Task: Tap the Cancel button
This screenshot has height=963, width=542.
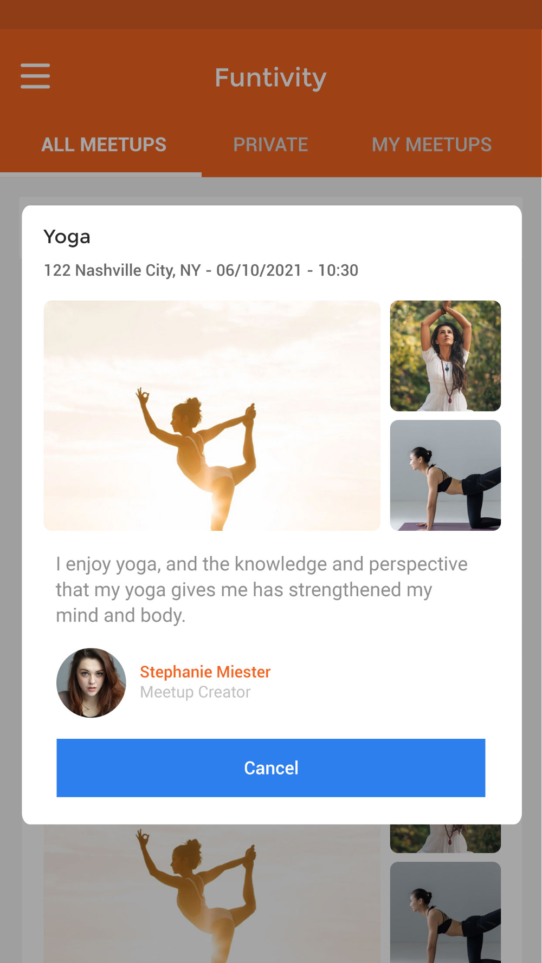Action: click(x=271, y=767)
